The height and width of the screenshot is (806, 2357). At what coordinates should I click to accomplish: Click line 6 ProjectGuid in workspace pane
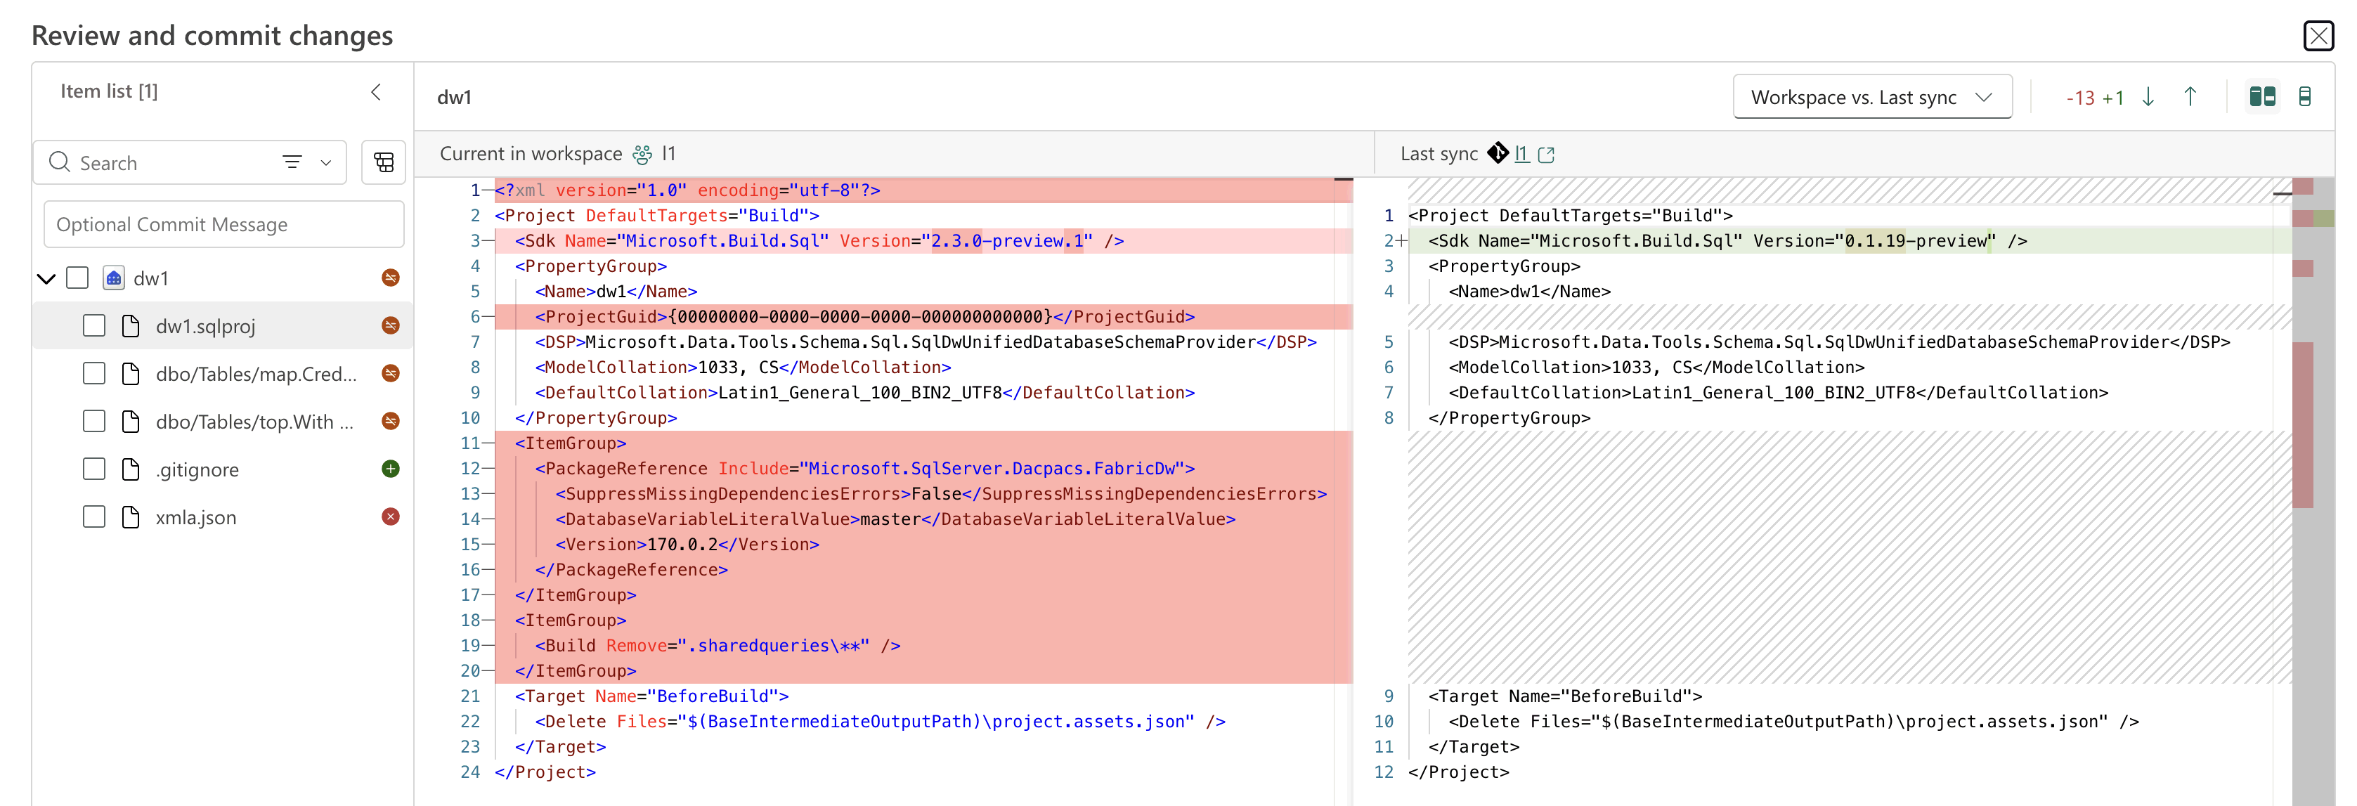point(923,316)
